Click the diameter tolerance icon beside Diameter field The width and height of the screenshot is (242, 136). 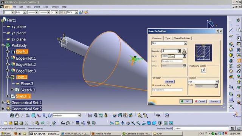(x=184, y=51)
